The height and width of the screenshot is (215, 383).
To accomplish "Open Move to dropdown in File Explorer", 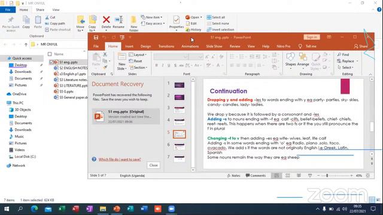I will (x=80, y=24).
